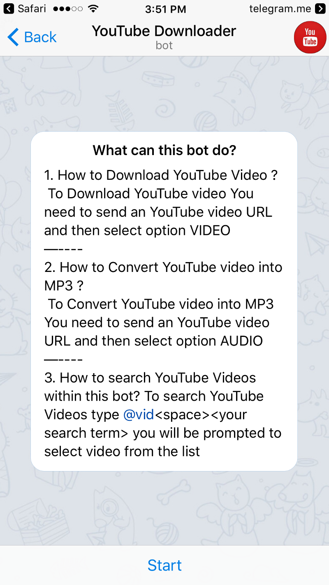Tap the return-to-Safari arrow icon
This screenshot has height=585, width=329.
(9, 8)
